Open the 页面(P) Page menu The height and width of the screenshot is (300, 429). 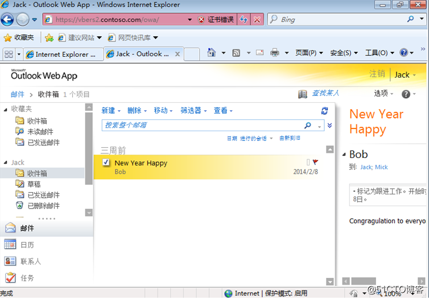(x=309, y=52)
